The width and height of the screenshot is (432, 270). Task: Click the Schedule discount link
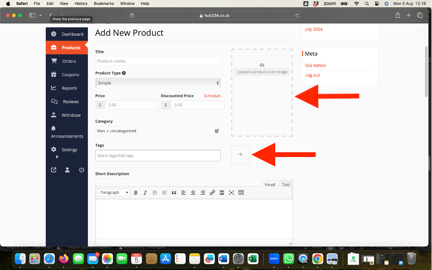tap(212, 96)
